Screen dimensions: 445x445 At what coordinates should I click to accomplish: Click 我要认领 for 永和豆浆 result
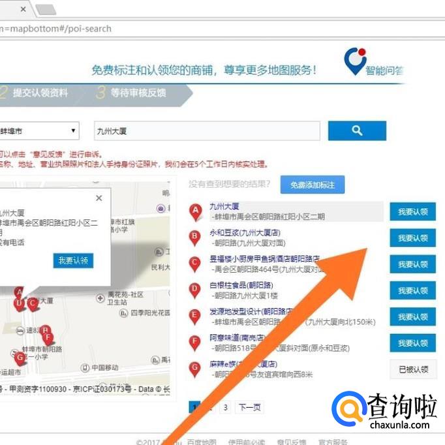[412, 238]
